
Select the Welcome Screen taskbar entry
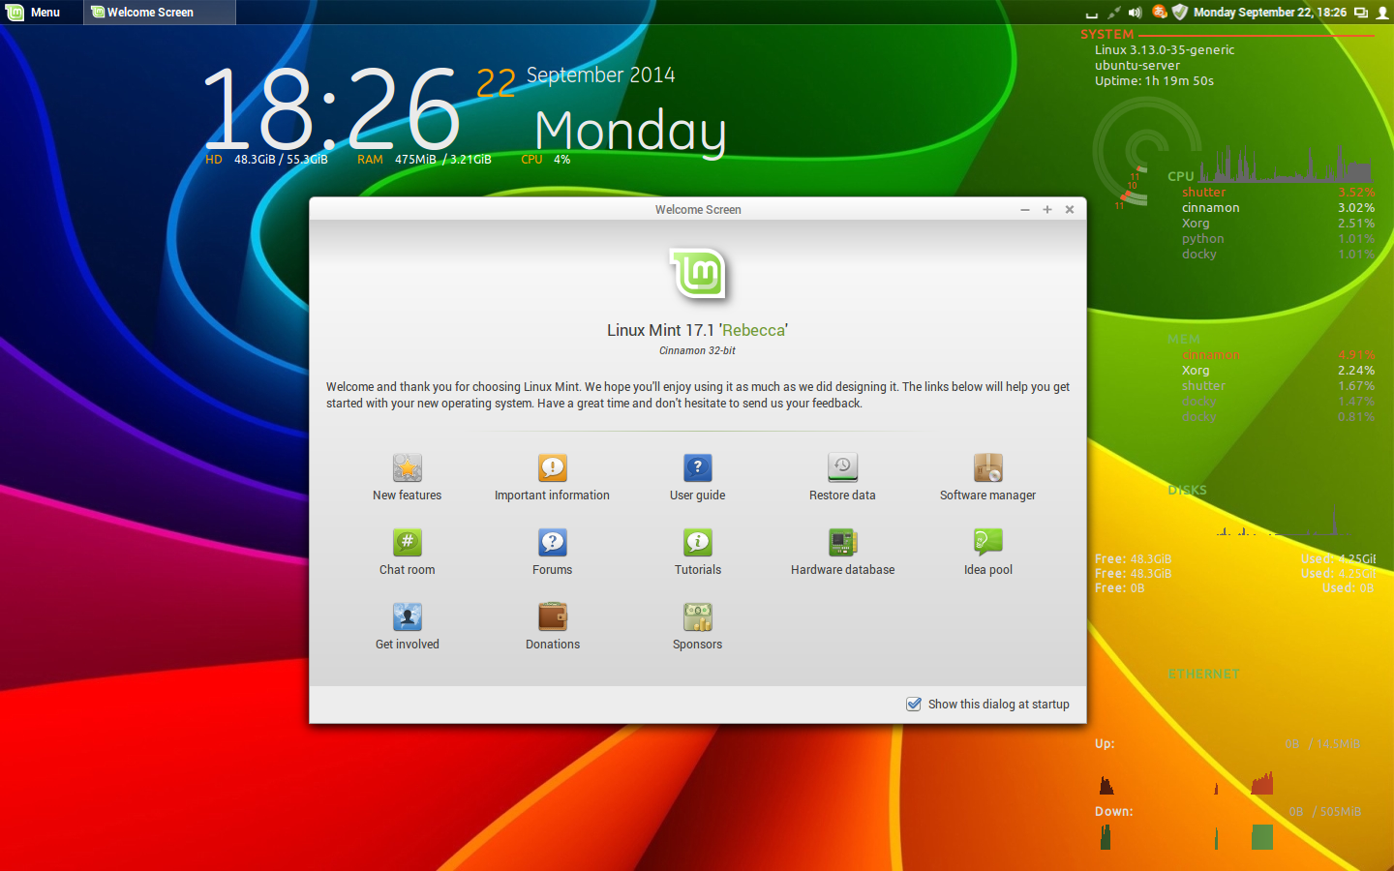click(x=159, y=13)
